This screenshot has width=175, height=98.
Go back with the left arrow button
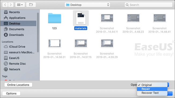pyautogui.click(x=5, y=5)
